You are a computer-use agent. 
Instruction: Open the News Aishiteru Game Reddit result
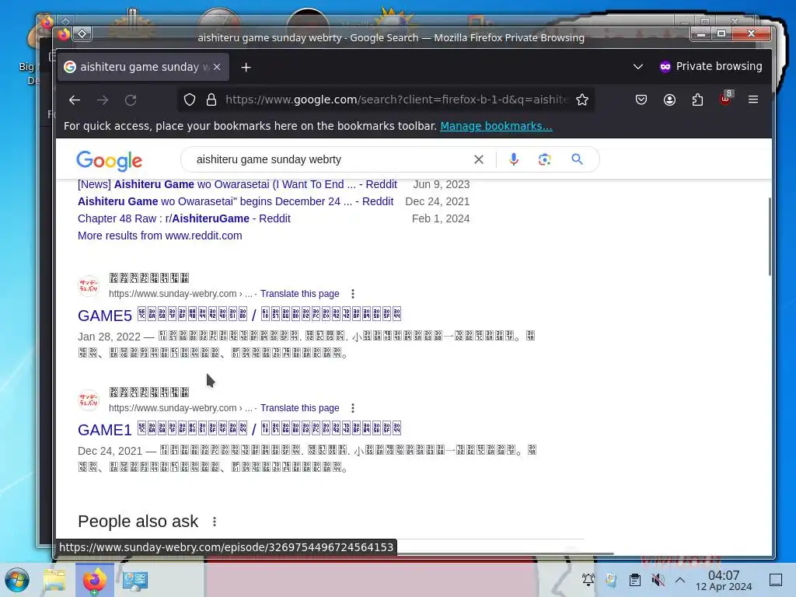237,184
